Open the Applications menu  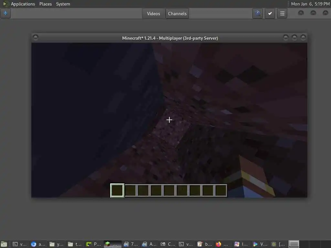coord(23,4)
